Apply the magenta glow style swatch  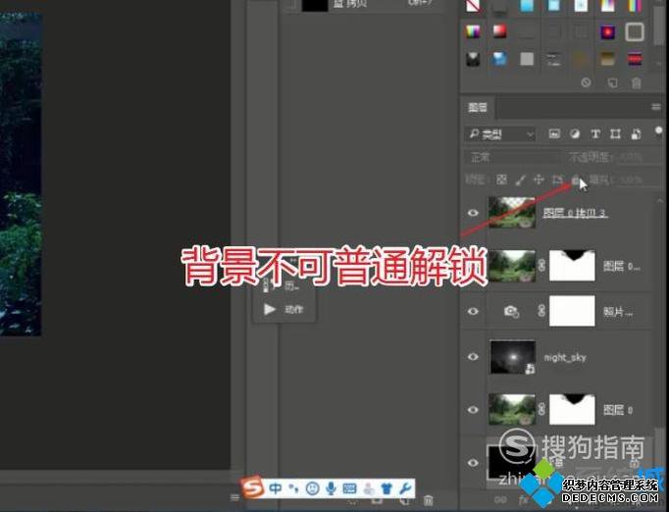coord(607,31)
